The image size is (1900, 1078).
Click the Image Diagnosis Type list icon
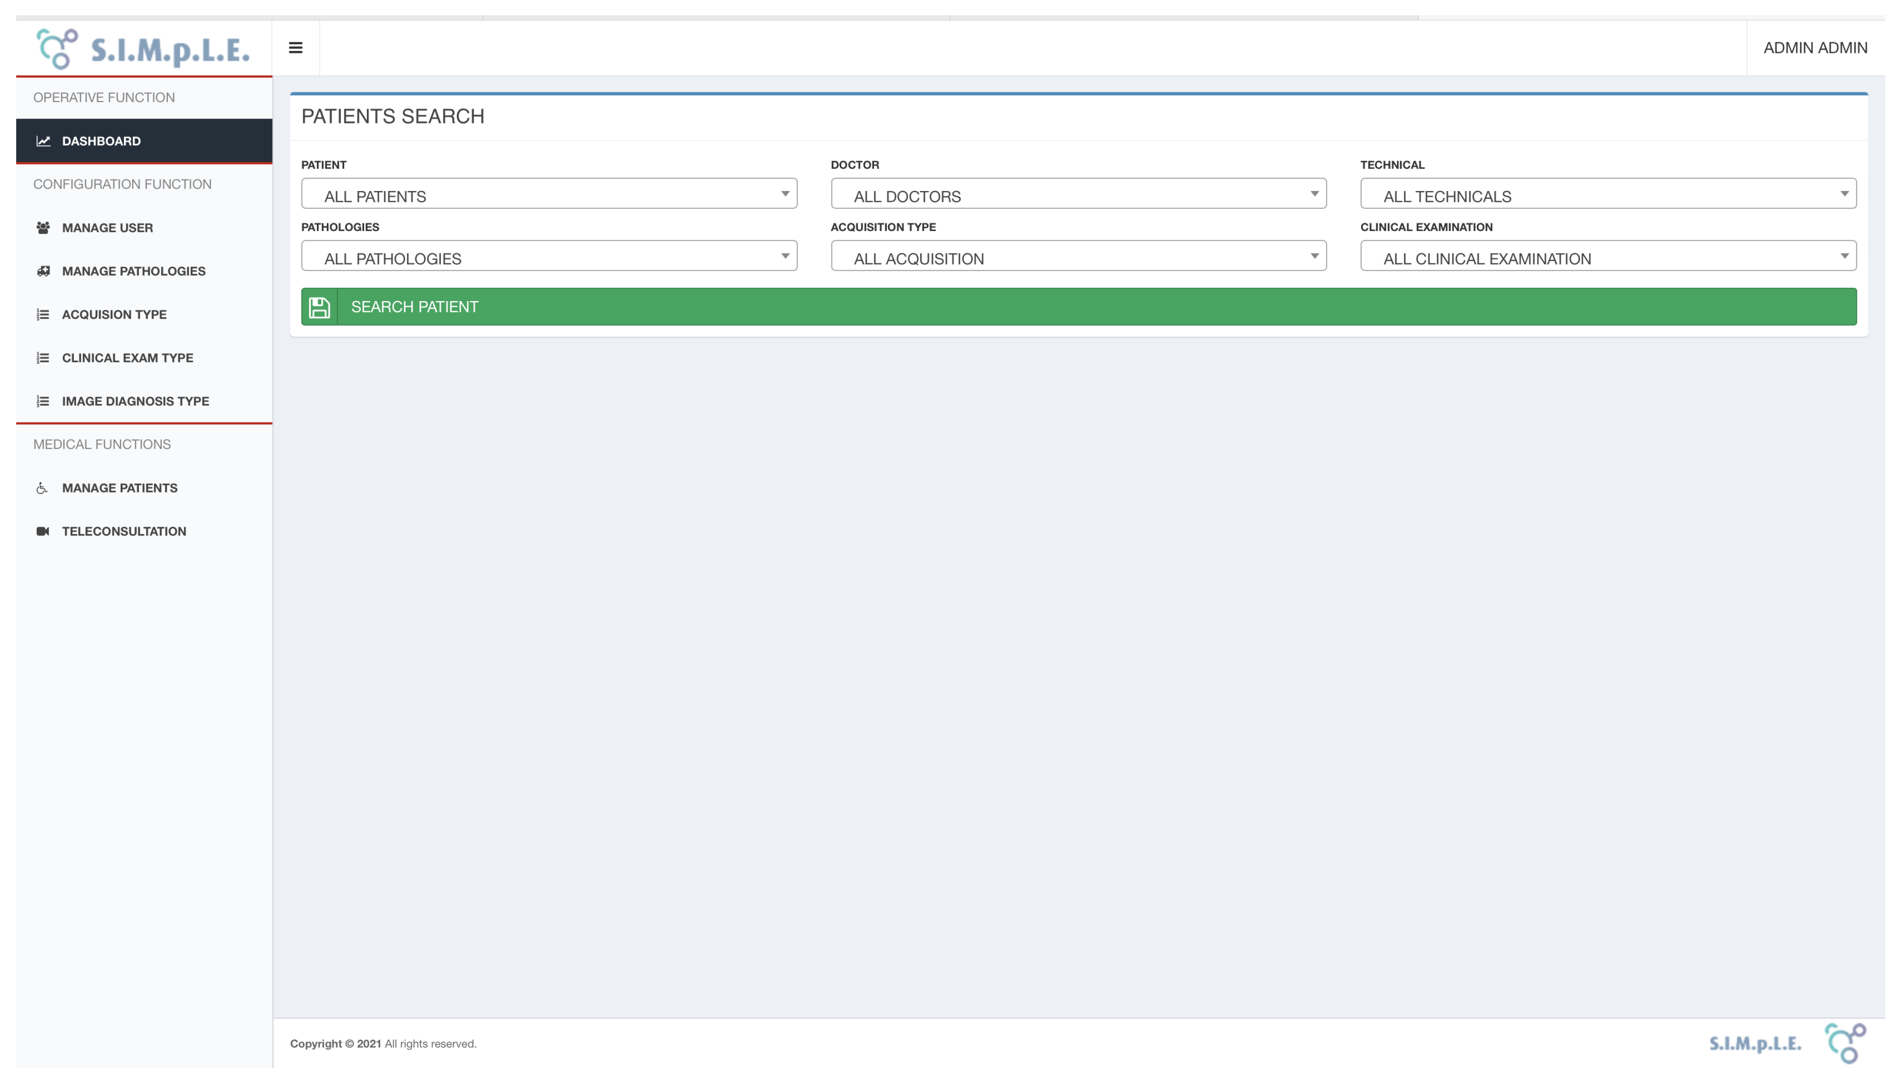pos(43,401)
